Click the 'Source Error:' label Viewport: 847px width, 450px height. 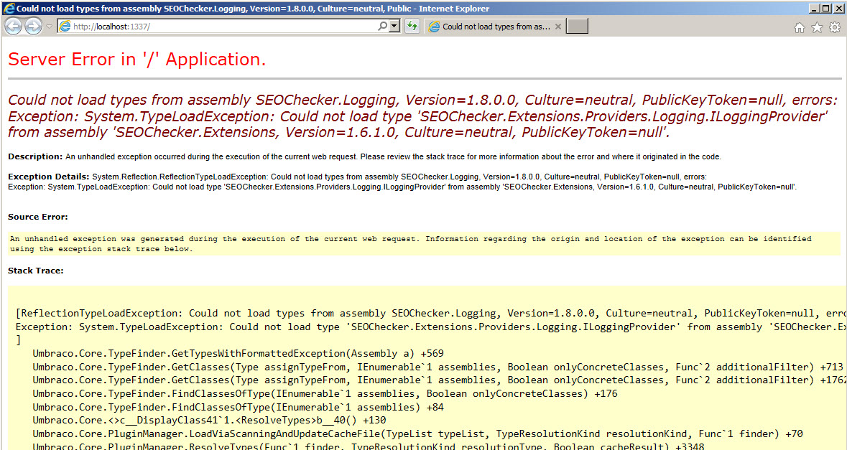[x=38, y=217]
